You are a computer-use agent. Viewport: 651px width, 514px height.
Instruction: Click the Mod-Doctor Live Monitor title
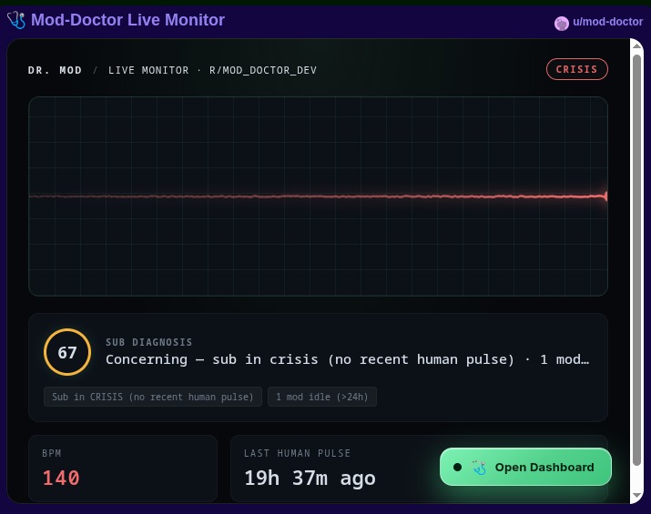pyautogui.click(x=127, y=20)
